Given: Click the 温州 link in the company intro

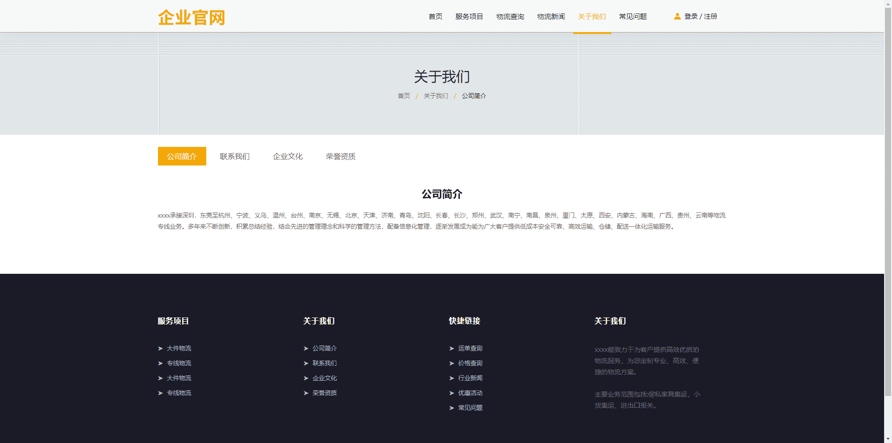Looking at the screenshot, I should pos(279,215).
